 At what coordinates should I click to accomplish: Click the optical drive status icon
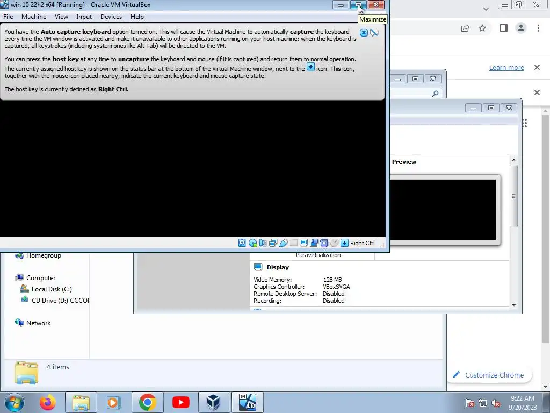pyautogui.click(x=252, y=243)
